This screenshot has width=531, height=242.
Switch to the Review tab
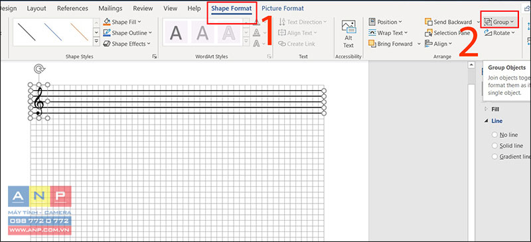(x=143, y=9)
